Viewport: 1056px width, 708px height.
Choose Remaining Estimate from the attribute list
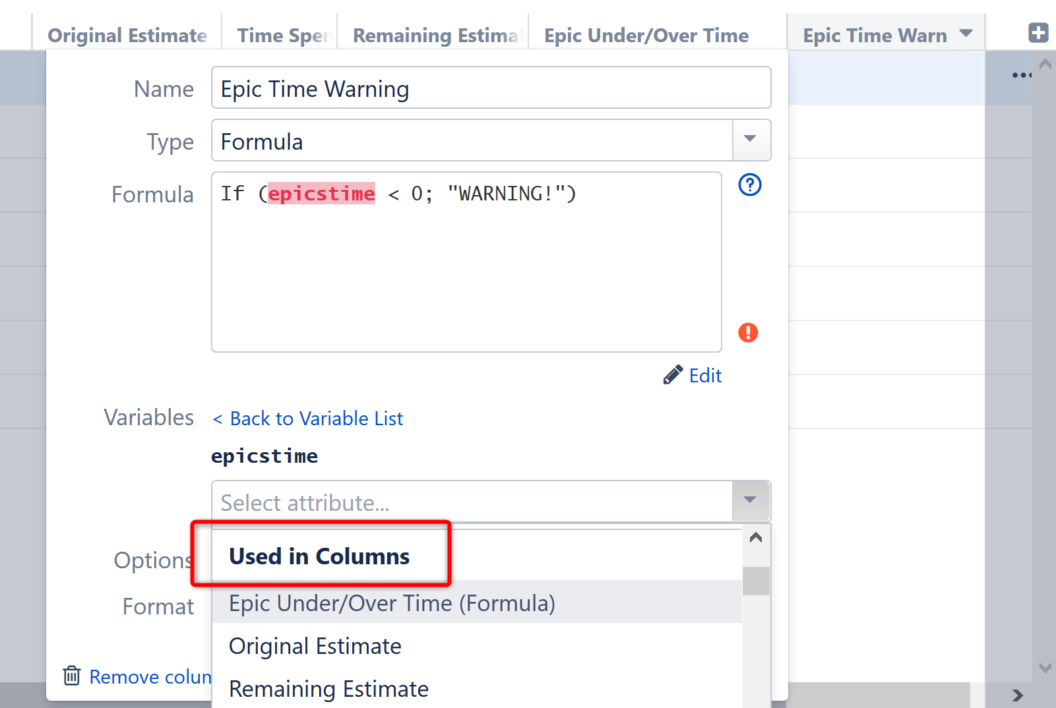[x=328, y=689]
